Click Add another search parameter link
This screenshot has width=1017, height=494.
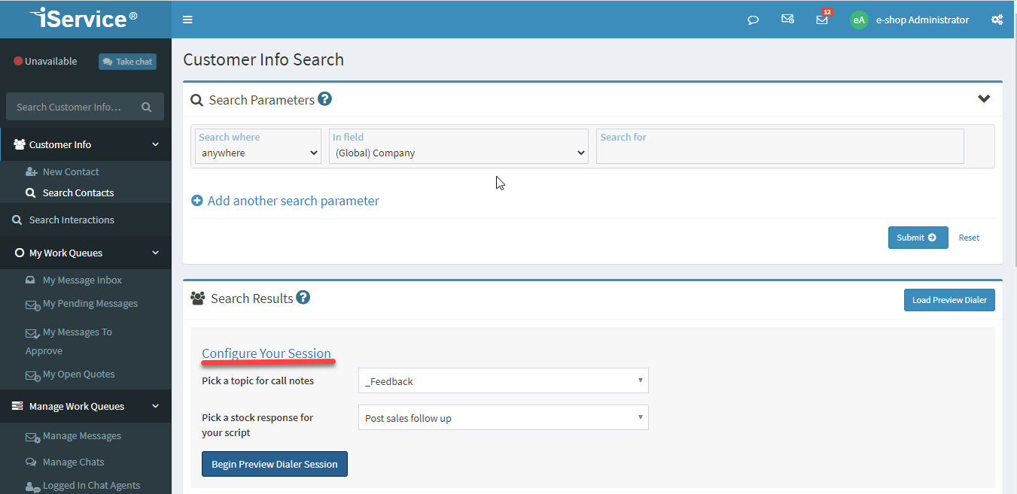(294, 201)
